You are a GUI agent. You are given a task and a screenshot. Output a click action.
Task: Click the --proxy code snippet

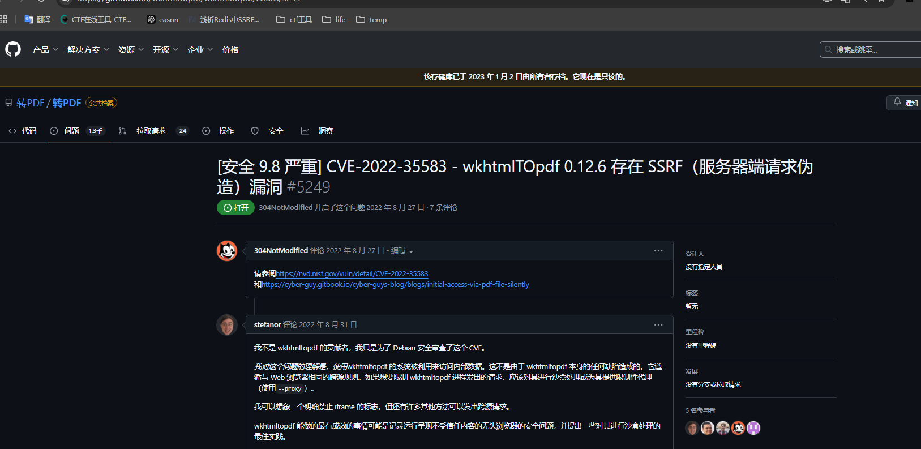[x=290, y=388]
